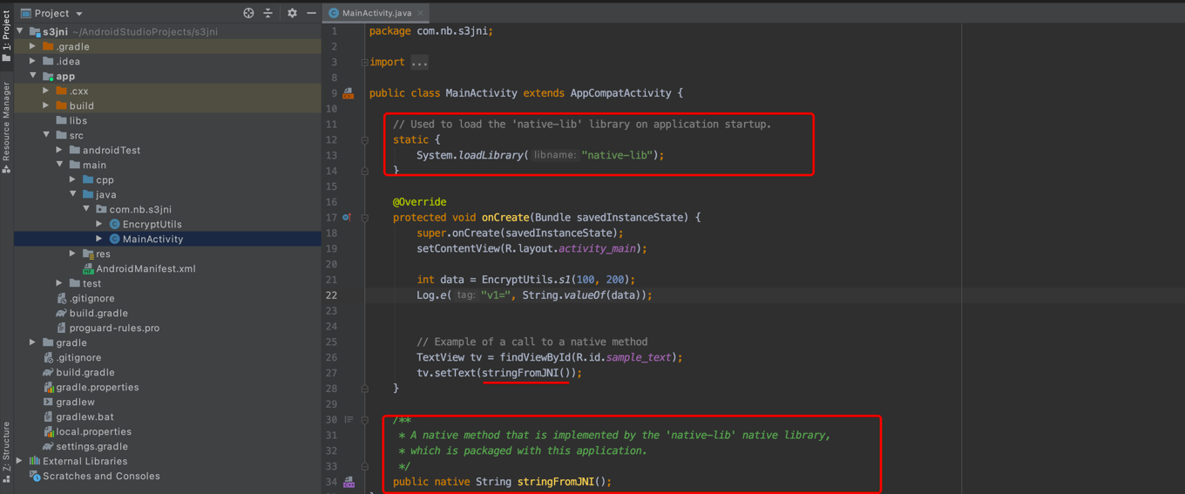Select the libs folder

pos(71,120)
